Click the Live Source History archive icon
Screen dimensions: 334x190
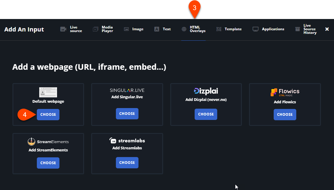[x=297, y=29]
